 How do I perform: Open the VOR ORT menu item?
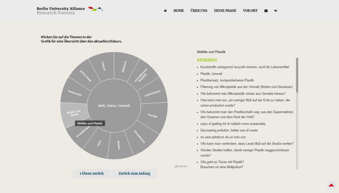[250, 11]
